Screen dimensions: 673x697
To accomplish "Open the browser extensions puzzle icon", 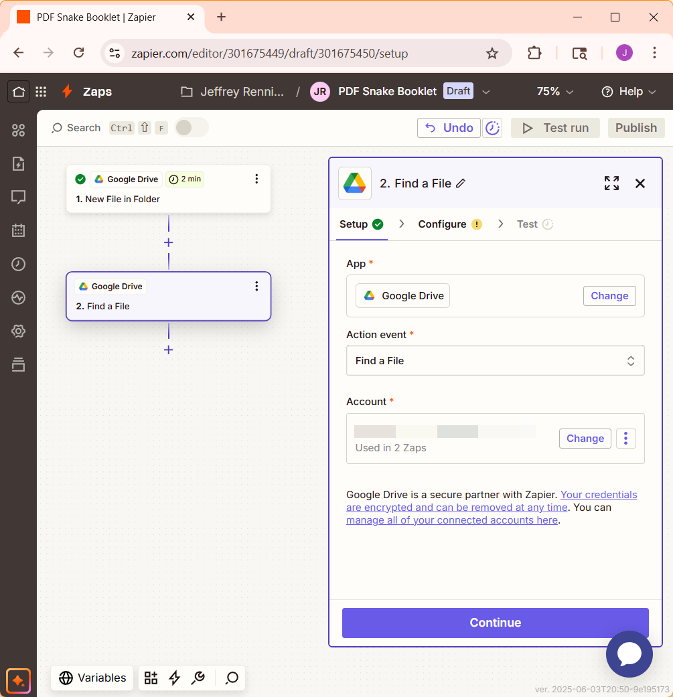I will point(534,54).
